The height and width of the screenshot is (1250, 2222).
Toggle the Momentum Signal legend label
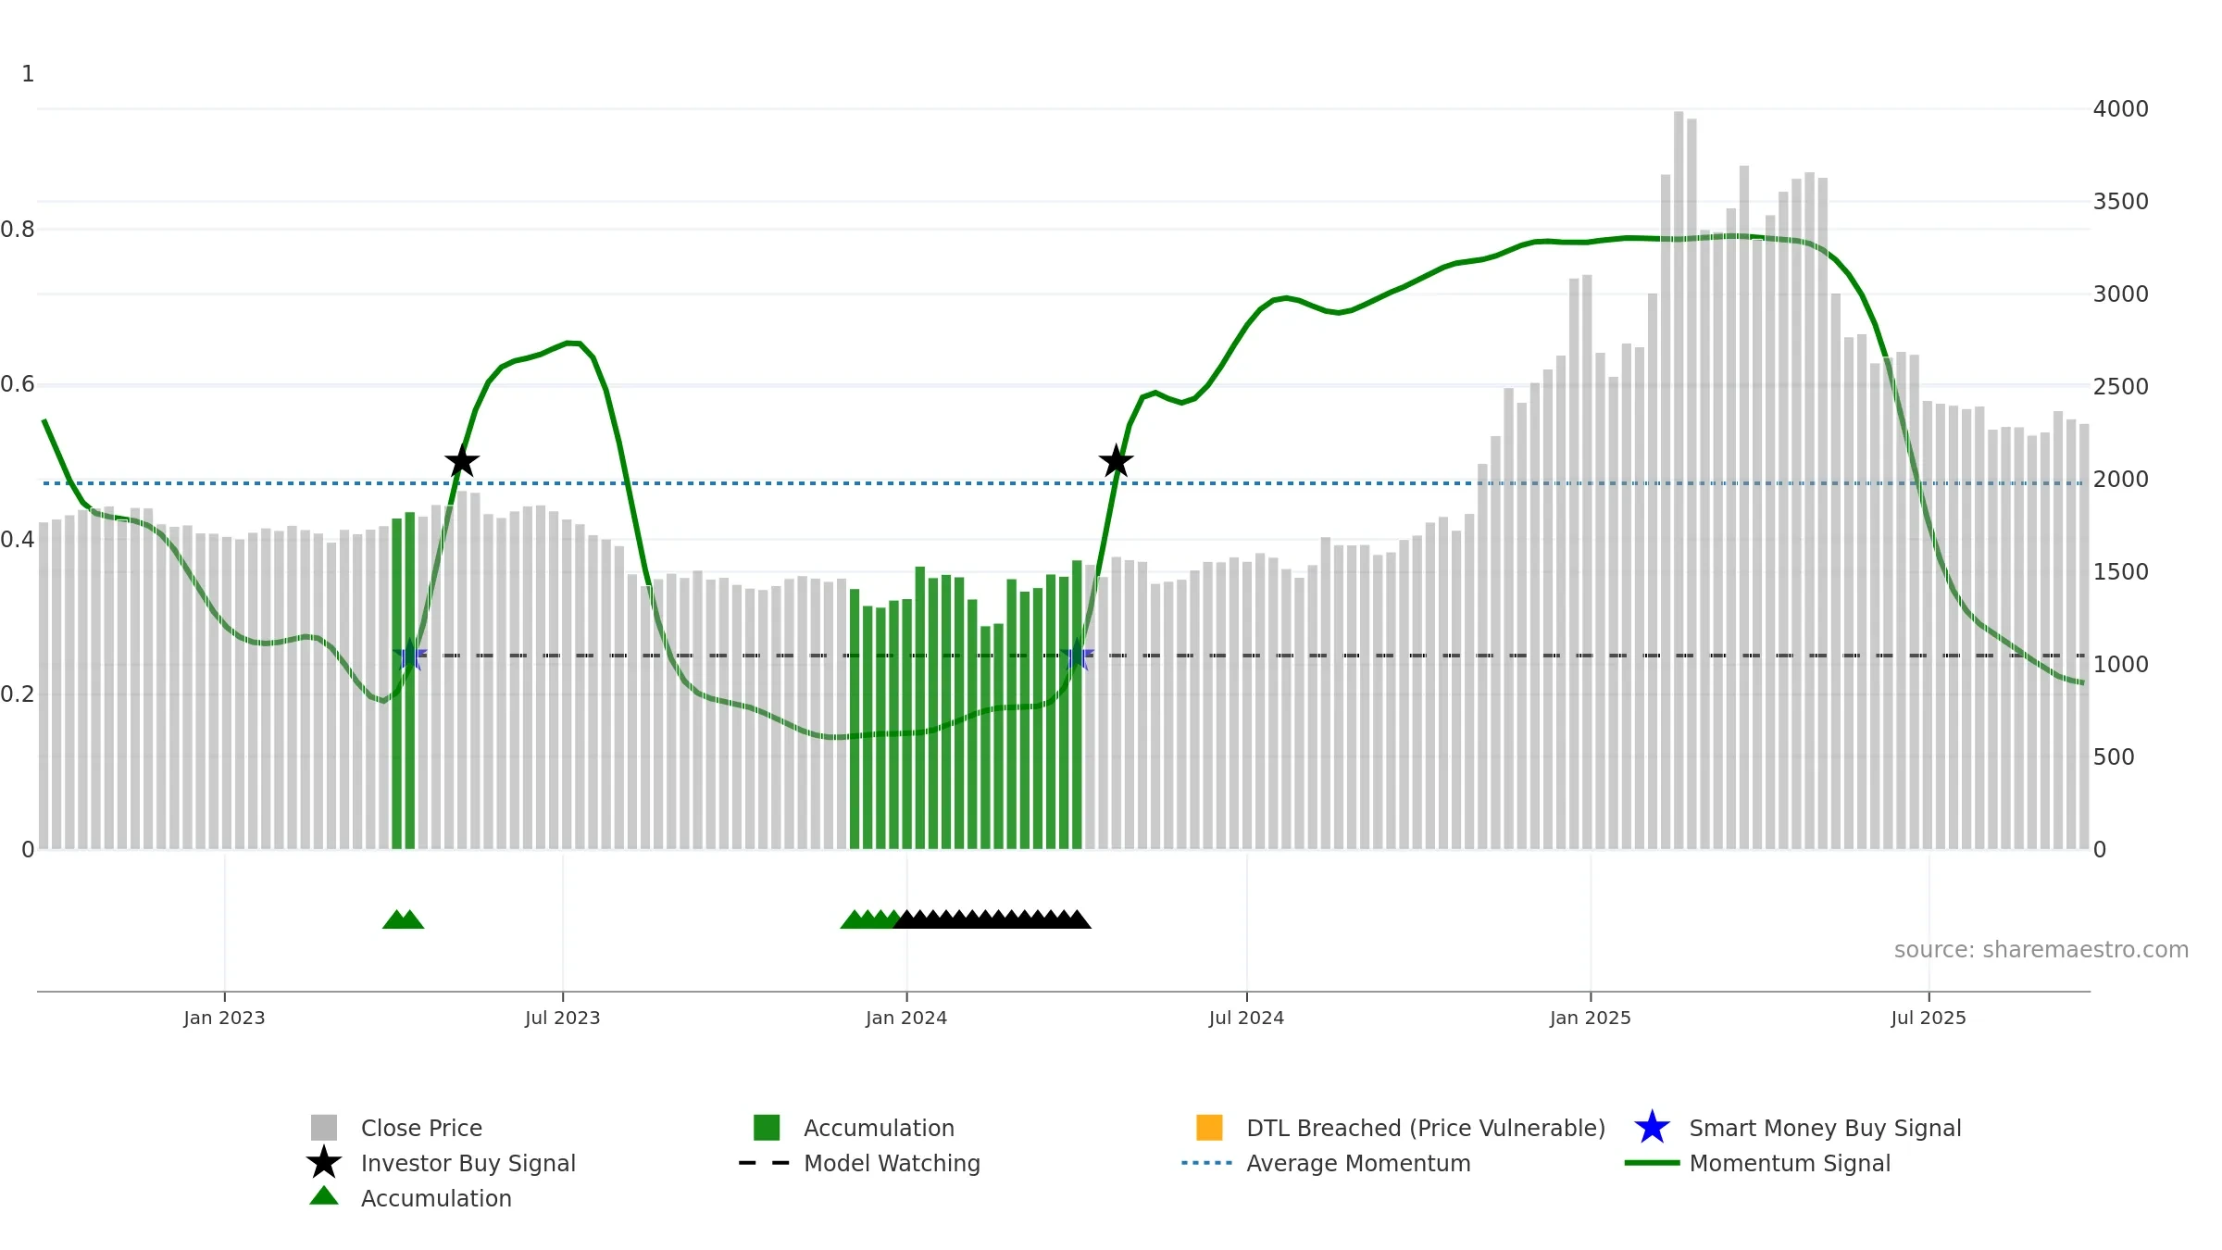click(x=1790, y=1164)
